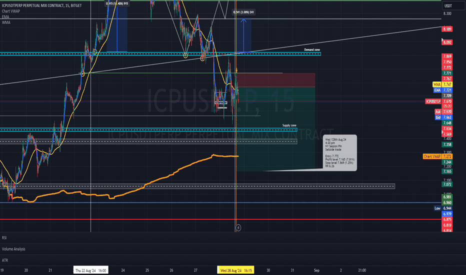Click the red 8.189 price label
The image size is (466, 275).
pyautogui.click(x=447, y=29)
